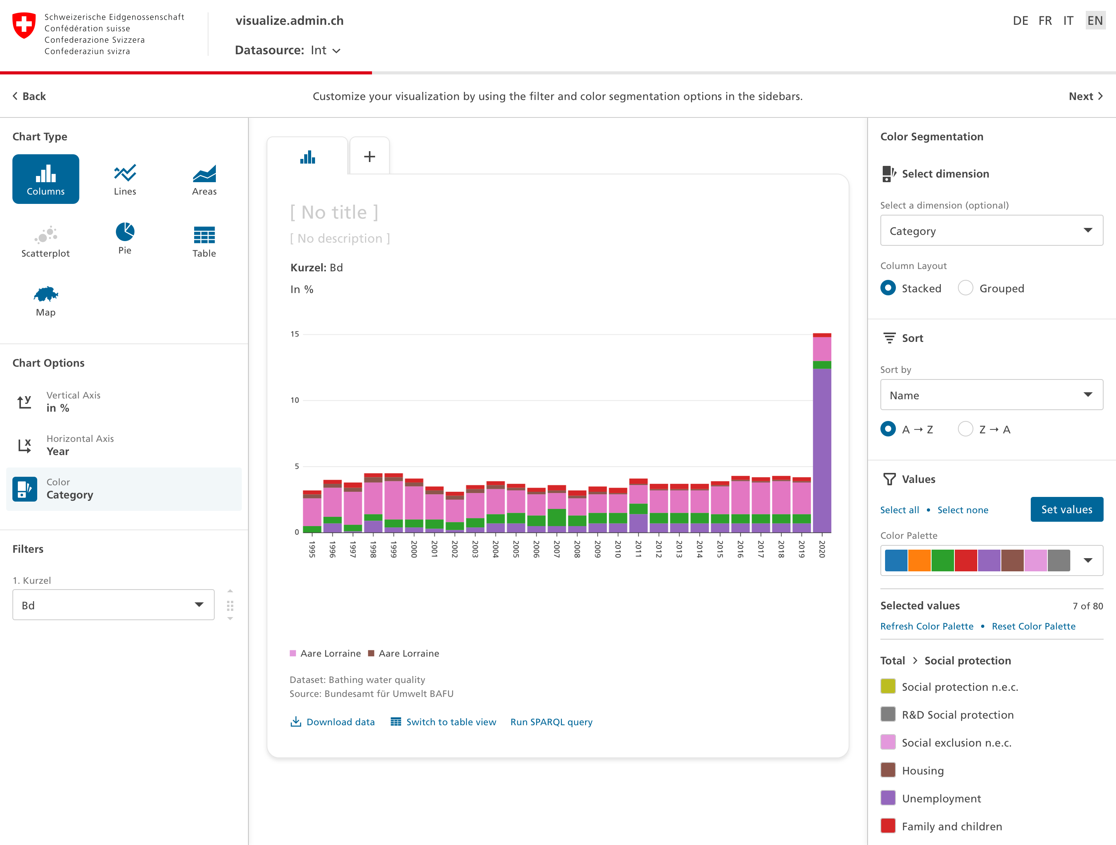Add a new chart with plus tab
This screenshot has height=845, width=1116.
[x=369, y=156]
